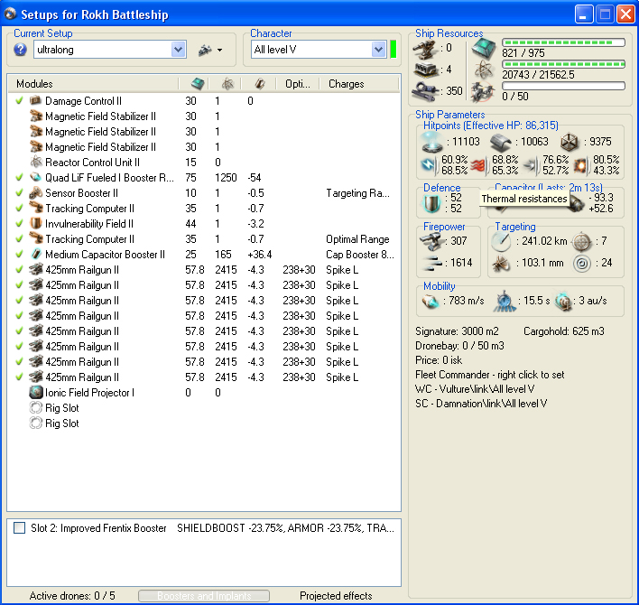
Task: Click the max locked targets icon 7
Action: [581, 242]
